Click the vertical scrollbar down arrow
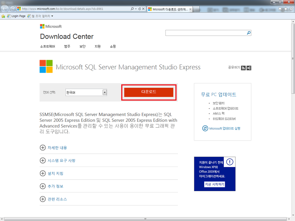The image size is (295, 221). click(x=293, y=215)
